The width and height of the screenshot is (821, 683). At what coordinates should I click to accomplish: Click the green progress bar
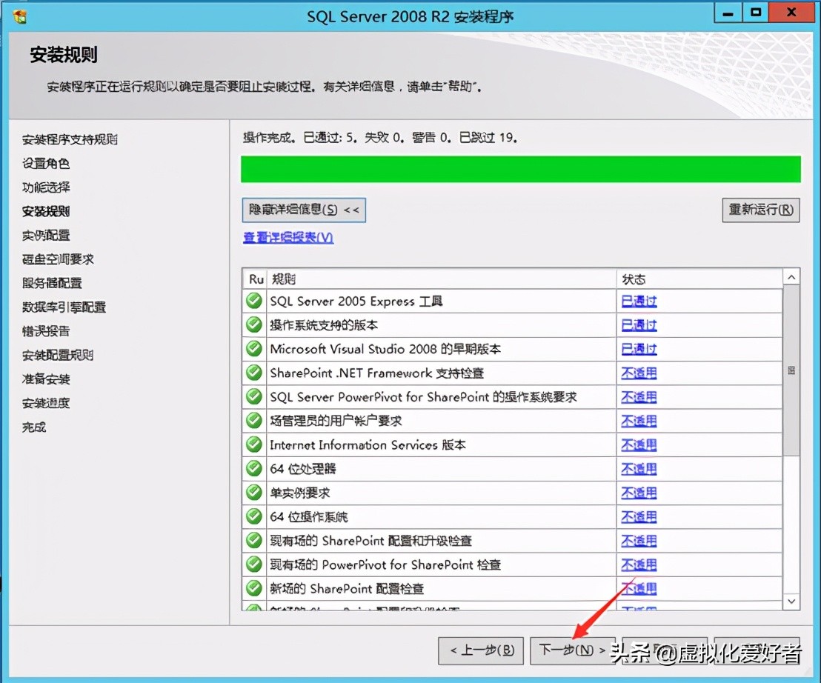[x=520, y=169]
